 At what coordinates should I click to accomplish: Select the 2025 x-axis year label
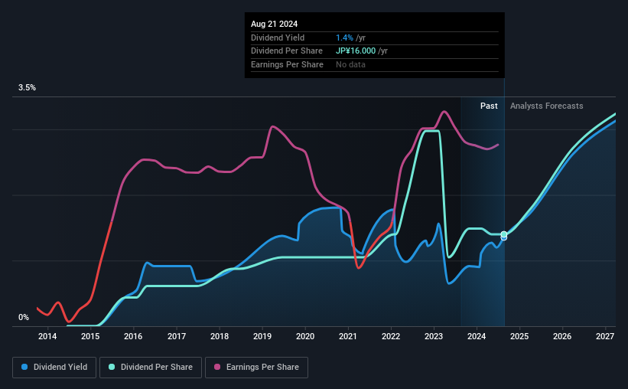(x=519, y=336)
